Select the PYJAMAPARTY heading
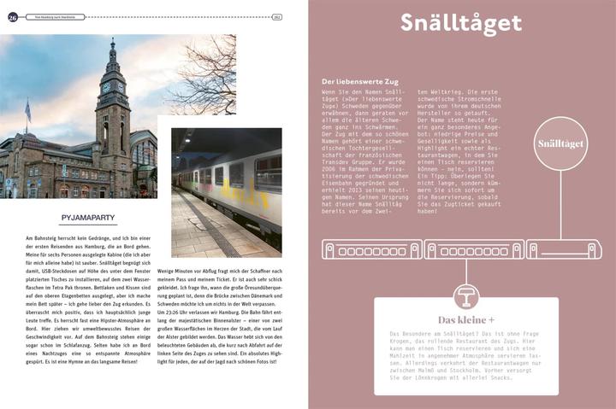 (88, 218)
